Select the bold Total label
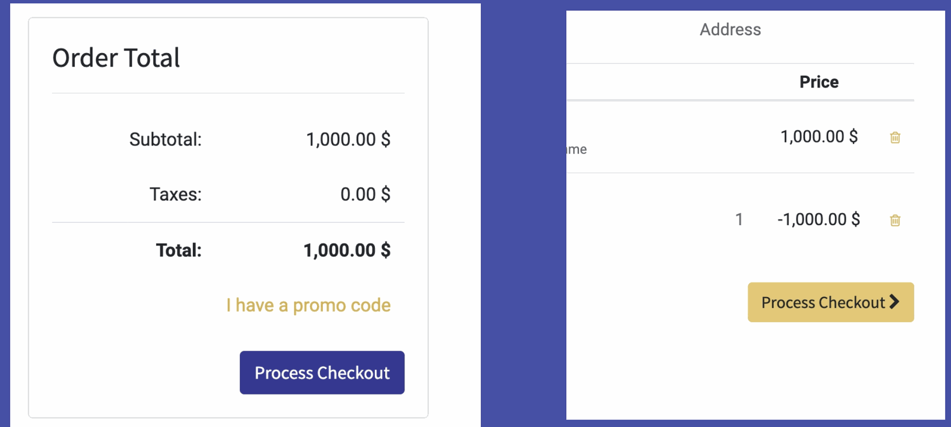The image size is (951, 427). click(178, 250)
